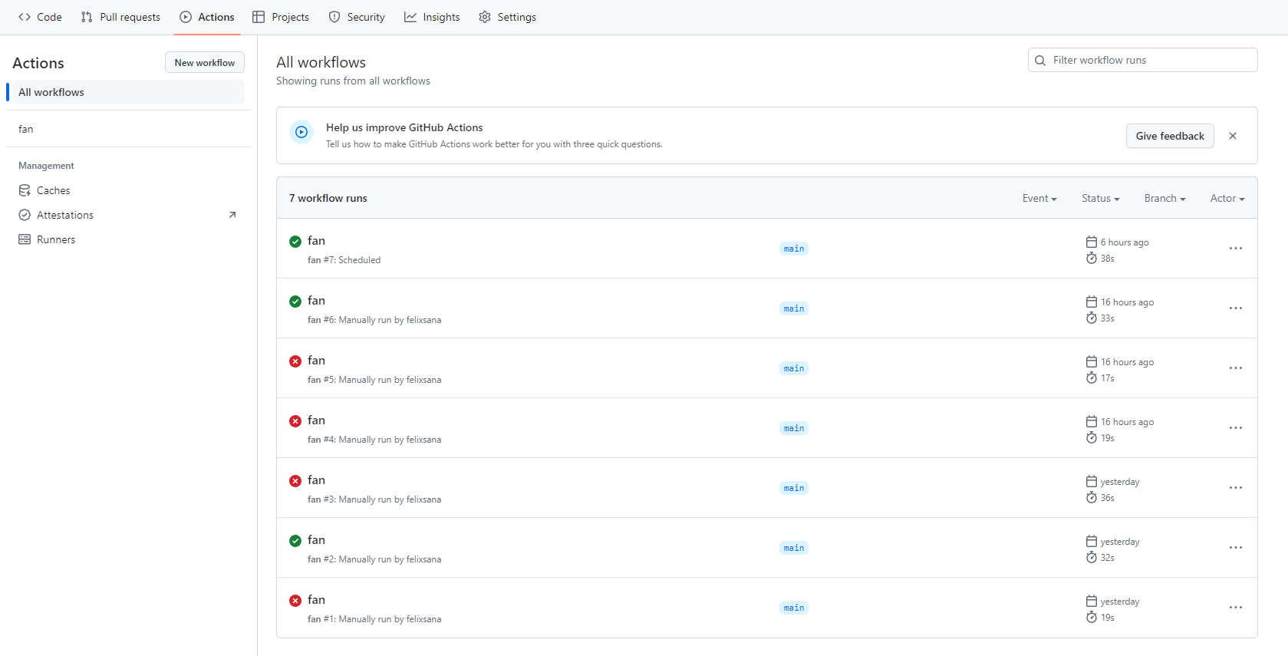
Task: Open options menu for fan #3 run
Action: 1235,488
